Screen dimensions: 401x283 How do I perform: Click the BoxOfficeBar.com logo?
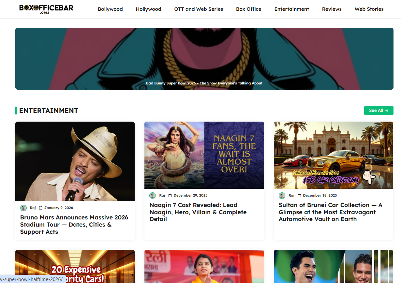click(x=46, y=9)
